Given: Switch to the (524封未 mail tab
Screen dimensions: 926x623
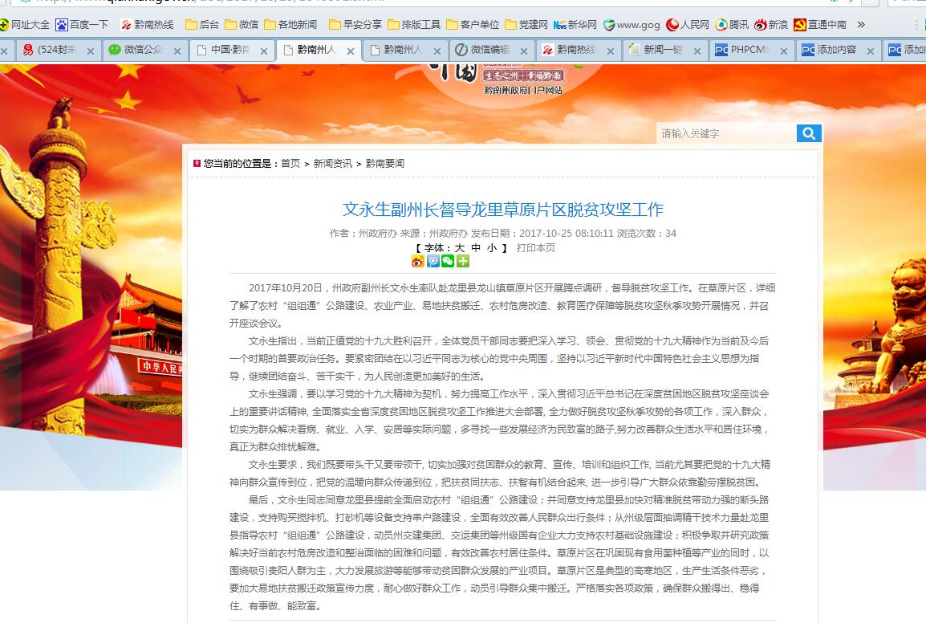Looking at the screenshot, I should click(58, 51).
